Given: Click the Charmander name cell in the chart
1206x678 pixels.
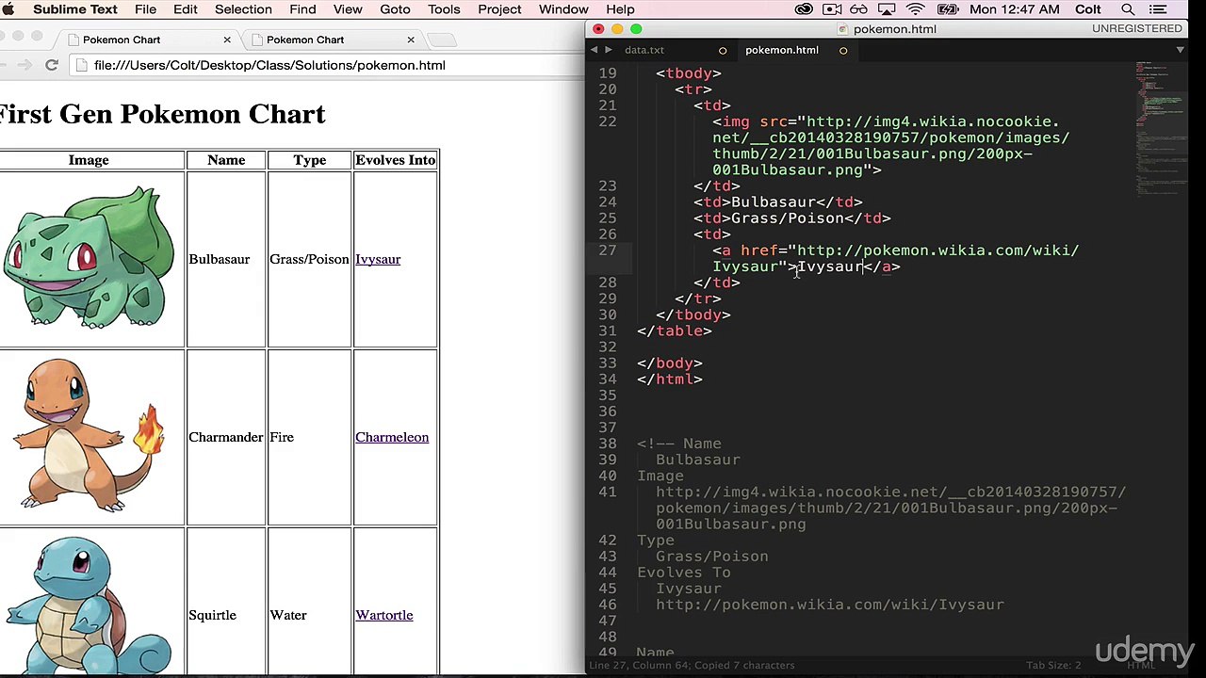Looking at the screenshot, I should [x=226, y=437].
